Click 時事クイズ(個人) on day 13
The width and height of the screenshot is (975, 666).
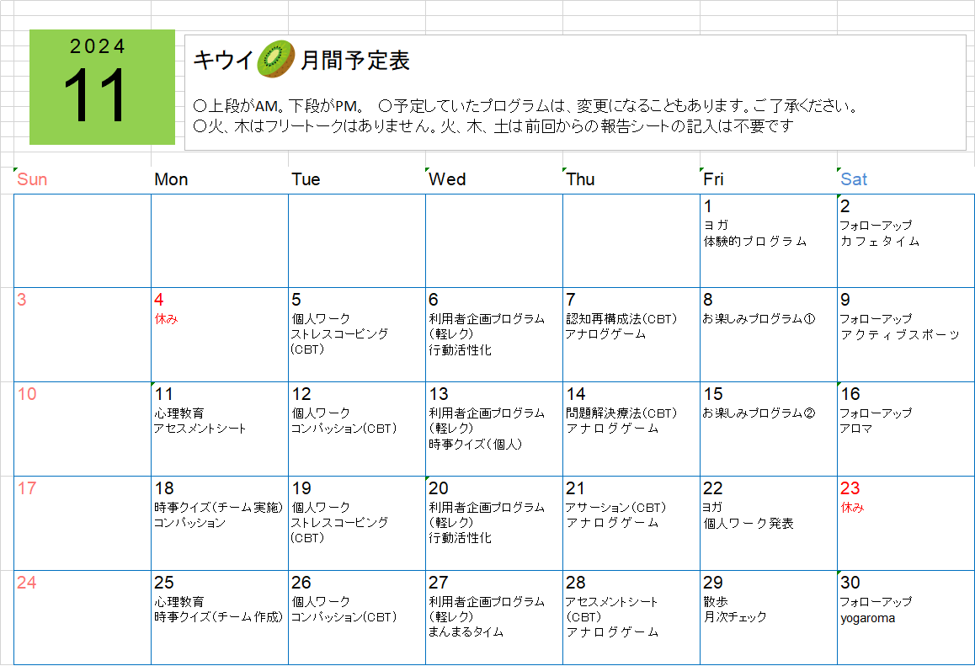tap(476, 444)
